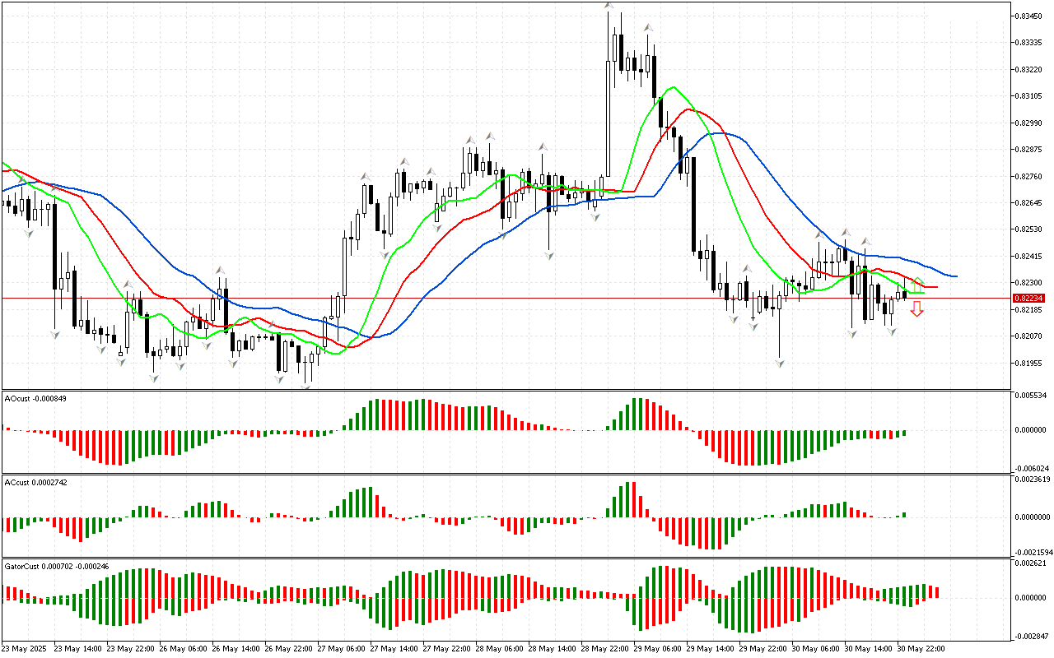
Task: Click the 0.0023619 value on the AC scale
Action: 1032,480
